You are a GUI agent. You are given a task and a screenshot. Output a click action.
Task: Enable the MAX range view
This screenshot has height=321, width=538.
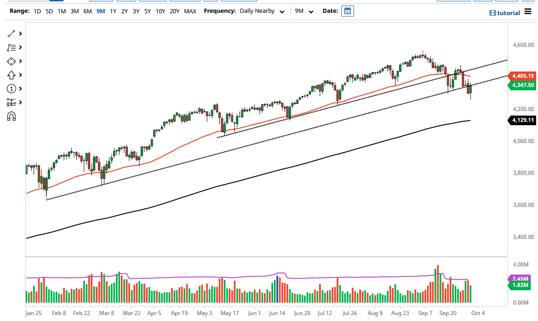click(x=190, y=11)
